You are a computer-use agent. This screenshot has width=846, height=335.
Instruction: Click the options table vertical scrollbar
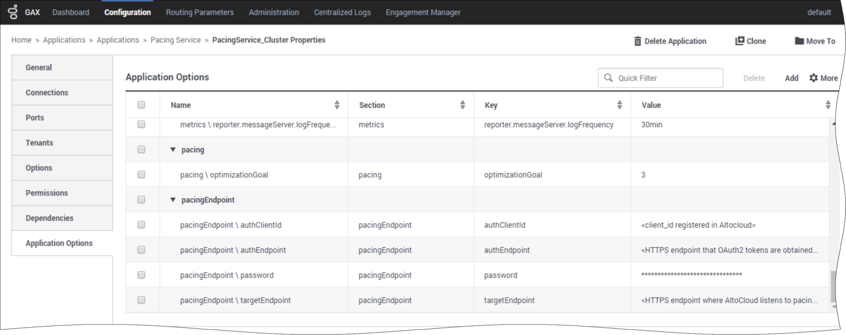click(834, 285)
